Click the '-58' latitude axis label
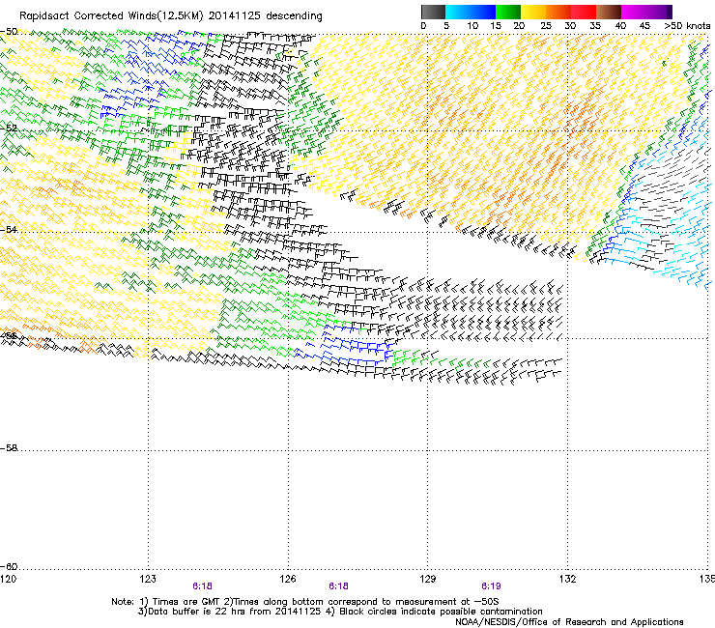Viewport: 715px width, 628px height. pos(9,448)
